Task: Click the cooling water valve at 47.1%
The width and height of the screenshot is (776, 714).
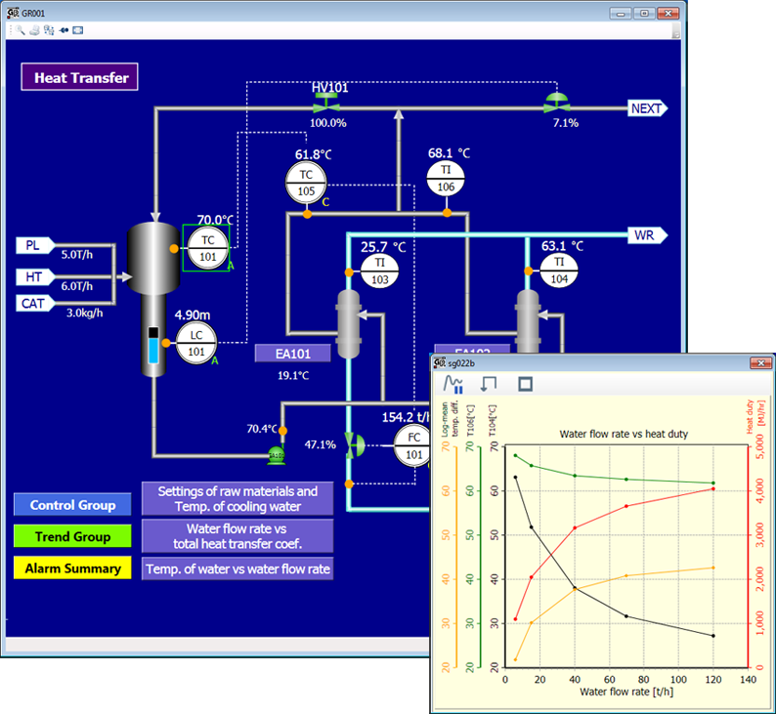Action: coord(354,444)
